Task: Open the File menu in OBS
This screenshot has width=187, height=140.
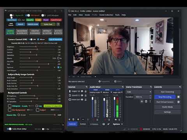Action: [70, 15]
